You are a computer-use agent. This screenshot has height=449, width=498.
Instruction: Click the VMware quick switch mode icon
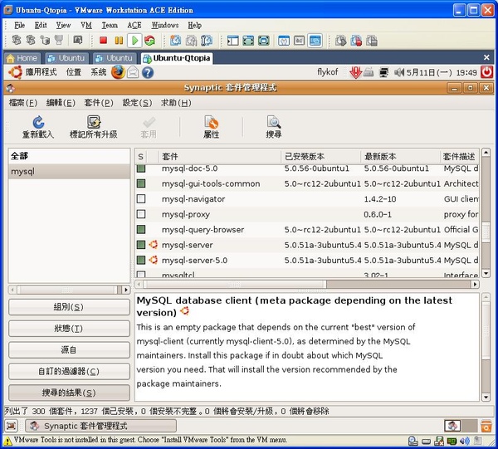click(x=264, y=41)
